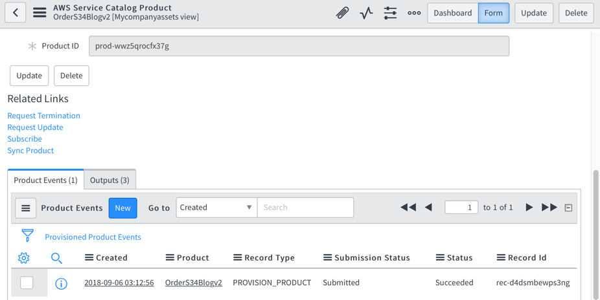Select checkbox for the OrderS34Blogv2 event row

pyautogui.click(x=27, y=283)
